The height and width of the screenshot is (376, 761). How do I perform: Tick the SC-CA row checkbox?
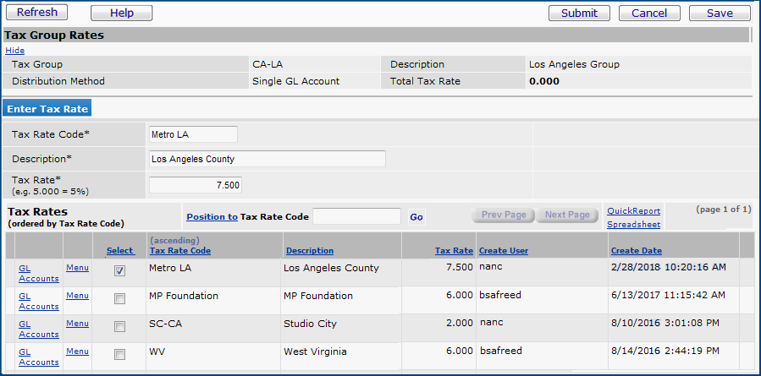[x=119, y=327]
